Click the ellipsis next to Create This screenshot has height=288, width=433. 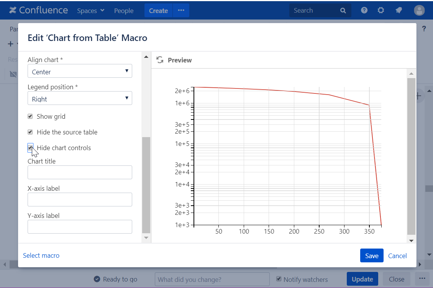181,10
